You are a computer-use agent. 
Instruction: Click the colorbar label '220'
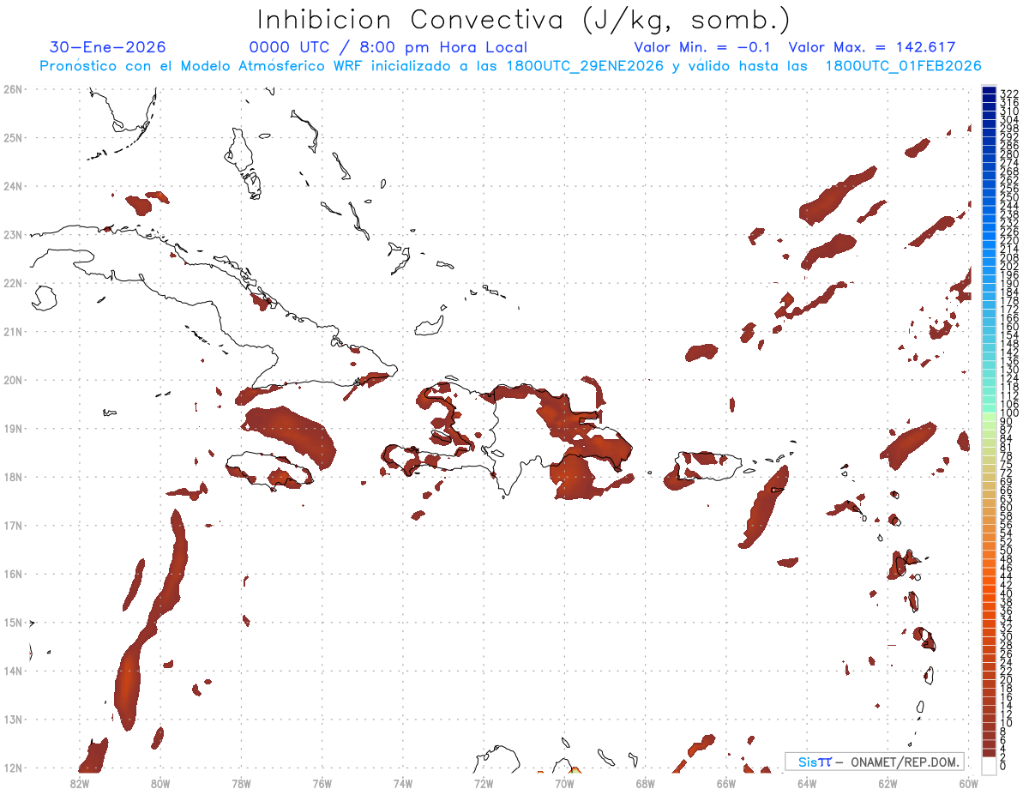[x=1009, y=241]
